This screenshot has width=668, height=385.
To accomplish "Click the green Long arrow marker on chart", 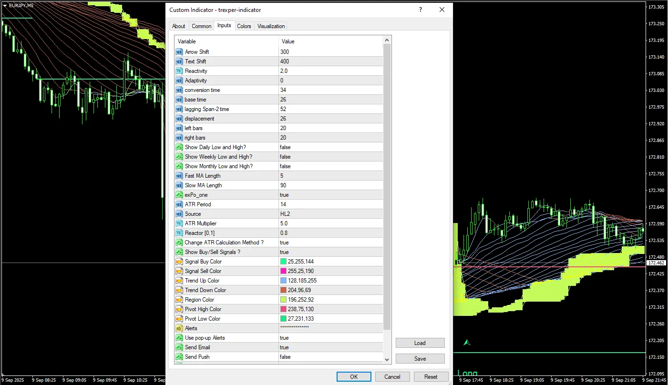I will point(467,343).
